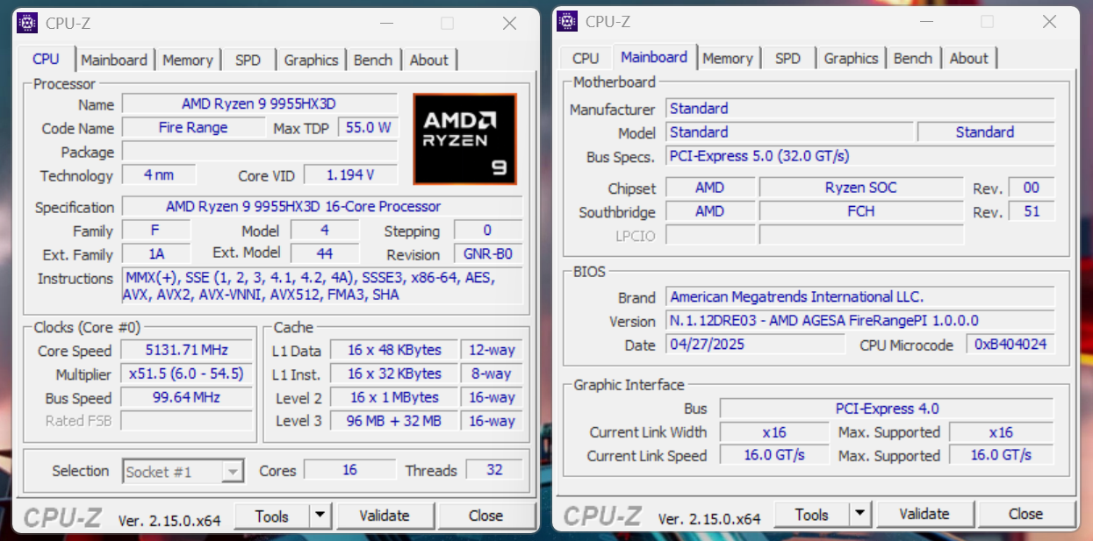Click CPU Microcode value 0xB404024
The image size is (1093, 541).
[1010, 345]
